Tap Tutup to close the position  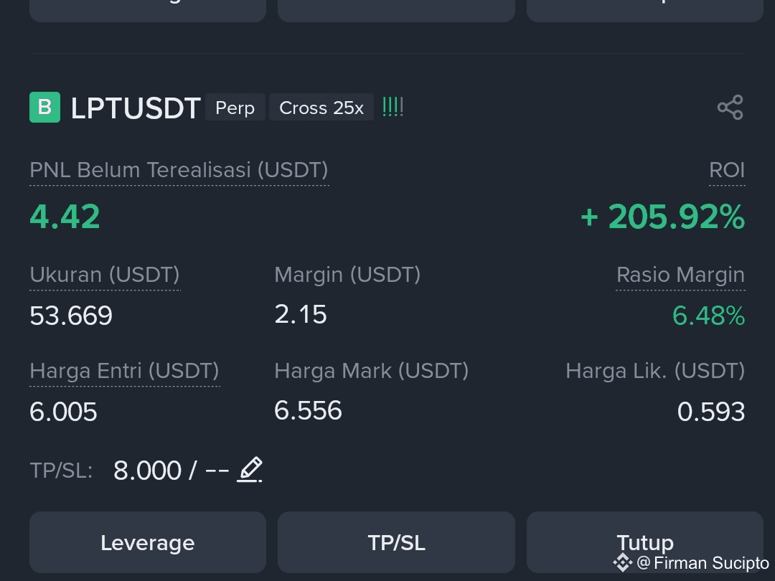click(645, 542)
